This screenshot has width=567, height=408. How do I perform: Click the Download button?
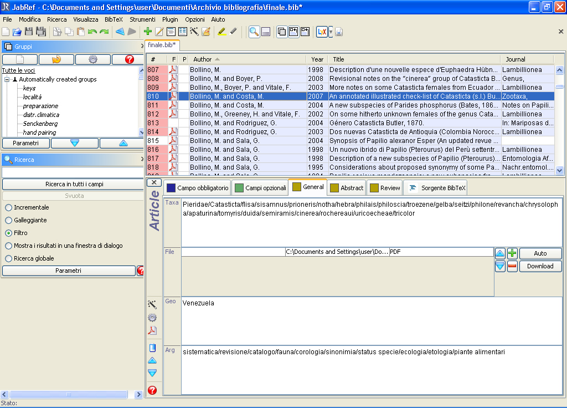coord(540,266)
